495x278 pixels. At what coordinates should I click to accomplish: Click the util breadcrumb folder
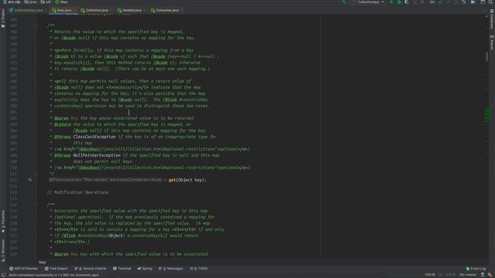[x=46, y=2]
